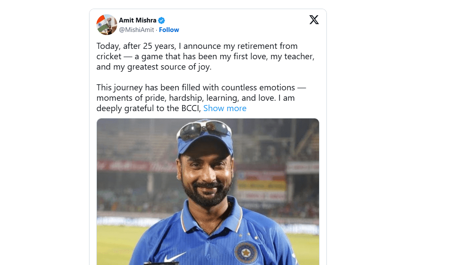This screenshot has width=473, height=265.
Task: Click the blue verified badge next to Amit Mishra
Action: (x=161, y=20)
